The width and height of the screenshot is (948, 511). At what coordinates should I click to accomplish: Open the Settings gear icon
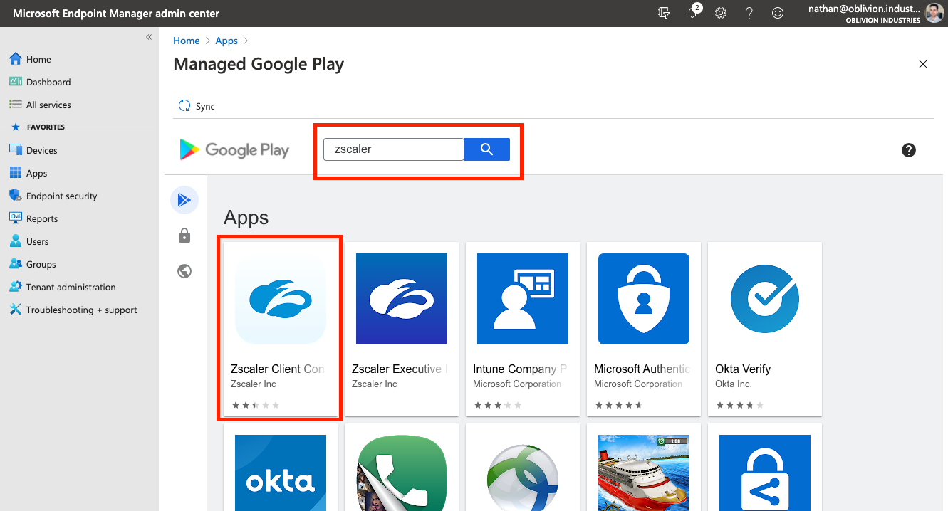tap(721, 13)
